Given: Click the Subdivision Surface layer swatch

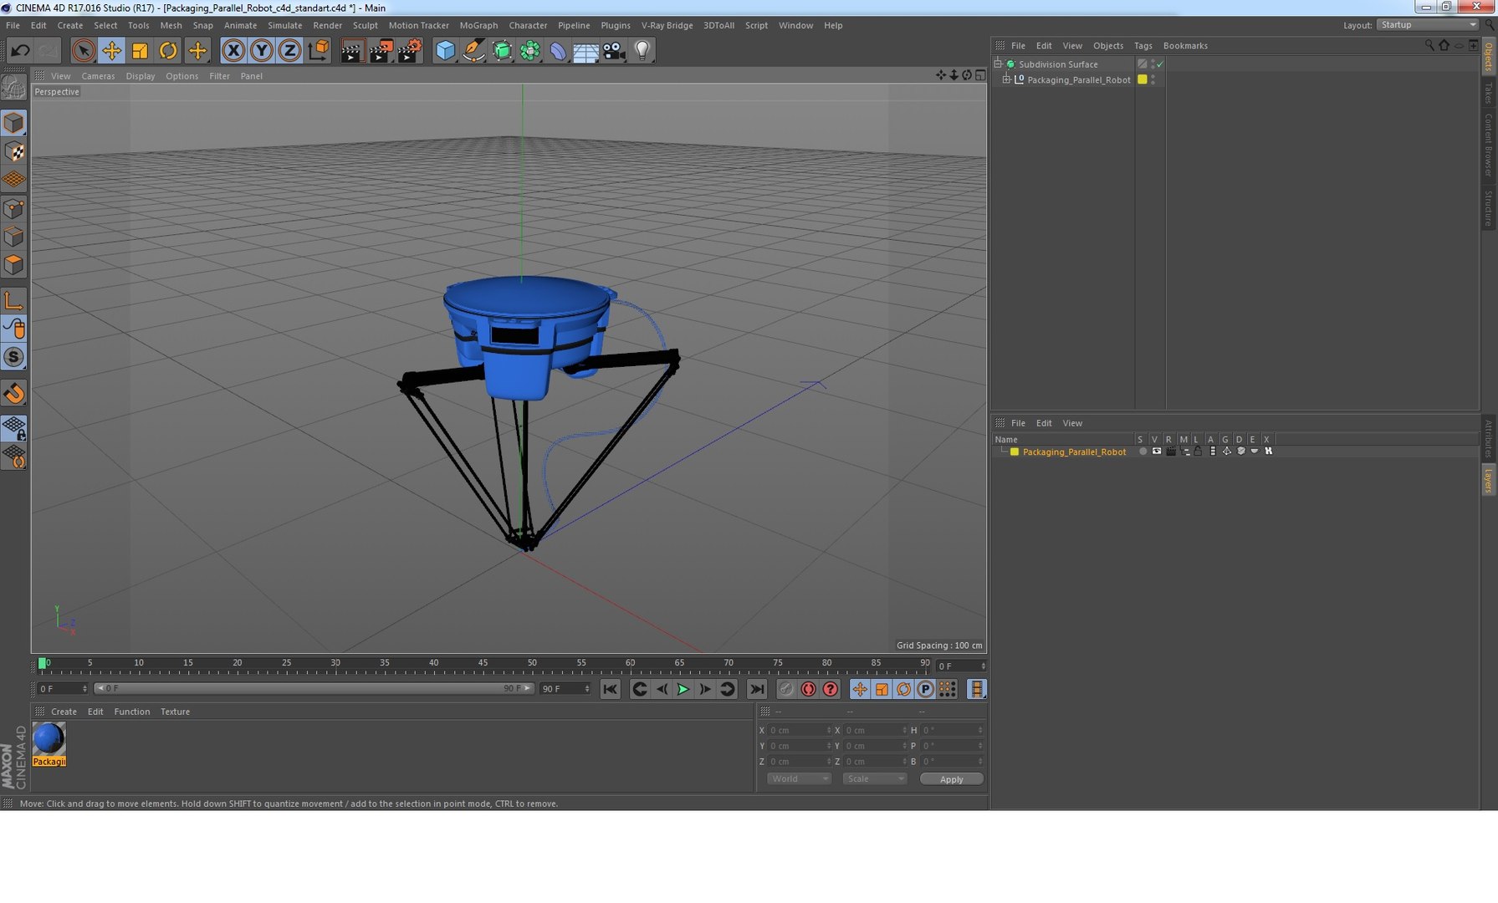Looking at the screenshot, I should pyautogui.click(x=1143, y=64).
